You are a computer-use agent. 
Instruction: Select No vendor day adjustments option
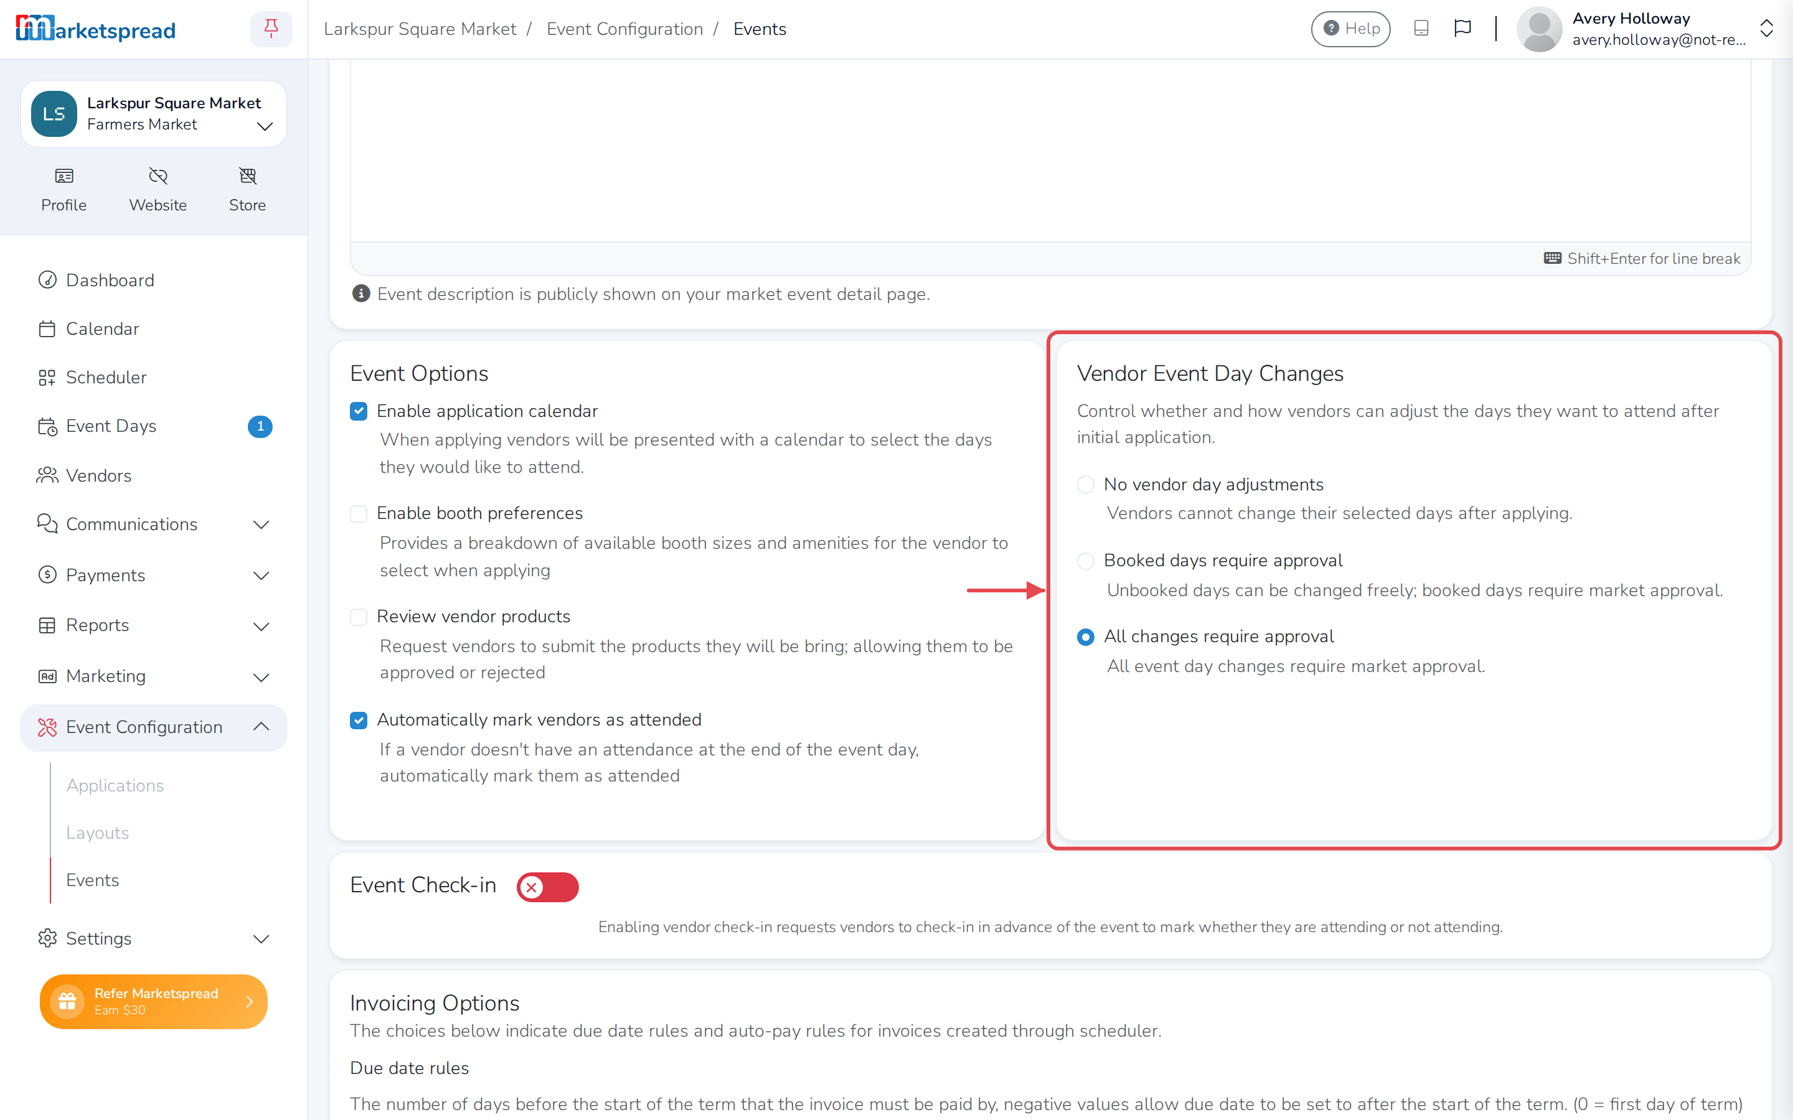click(x=1085, y=485)
